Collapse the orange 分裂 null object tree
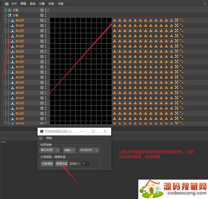 pyautogui.click(x=6, y=15)
